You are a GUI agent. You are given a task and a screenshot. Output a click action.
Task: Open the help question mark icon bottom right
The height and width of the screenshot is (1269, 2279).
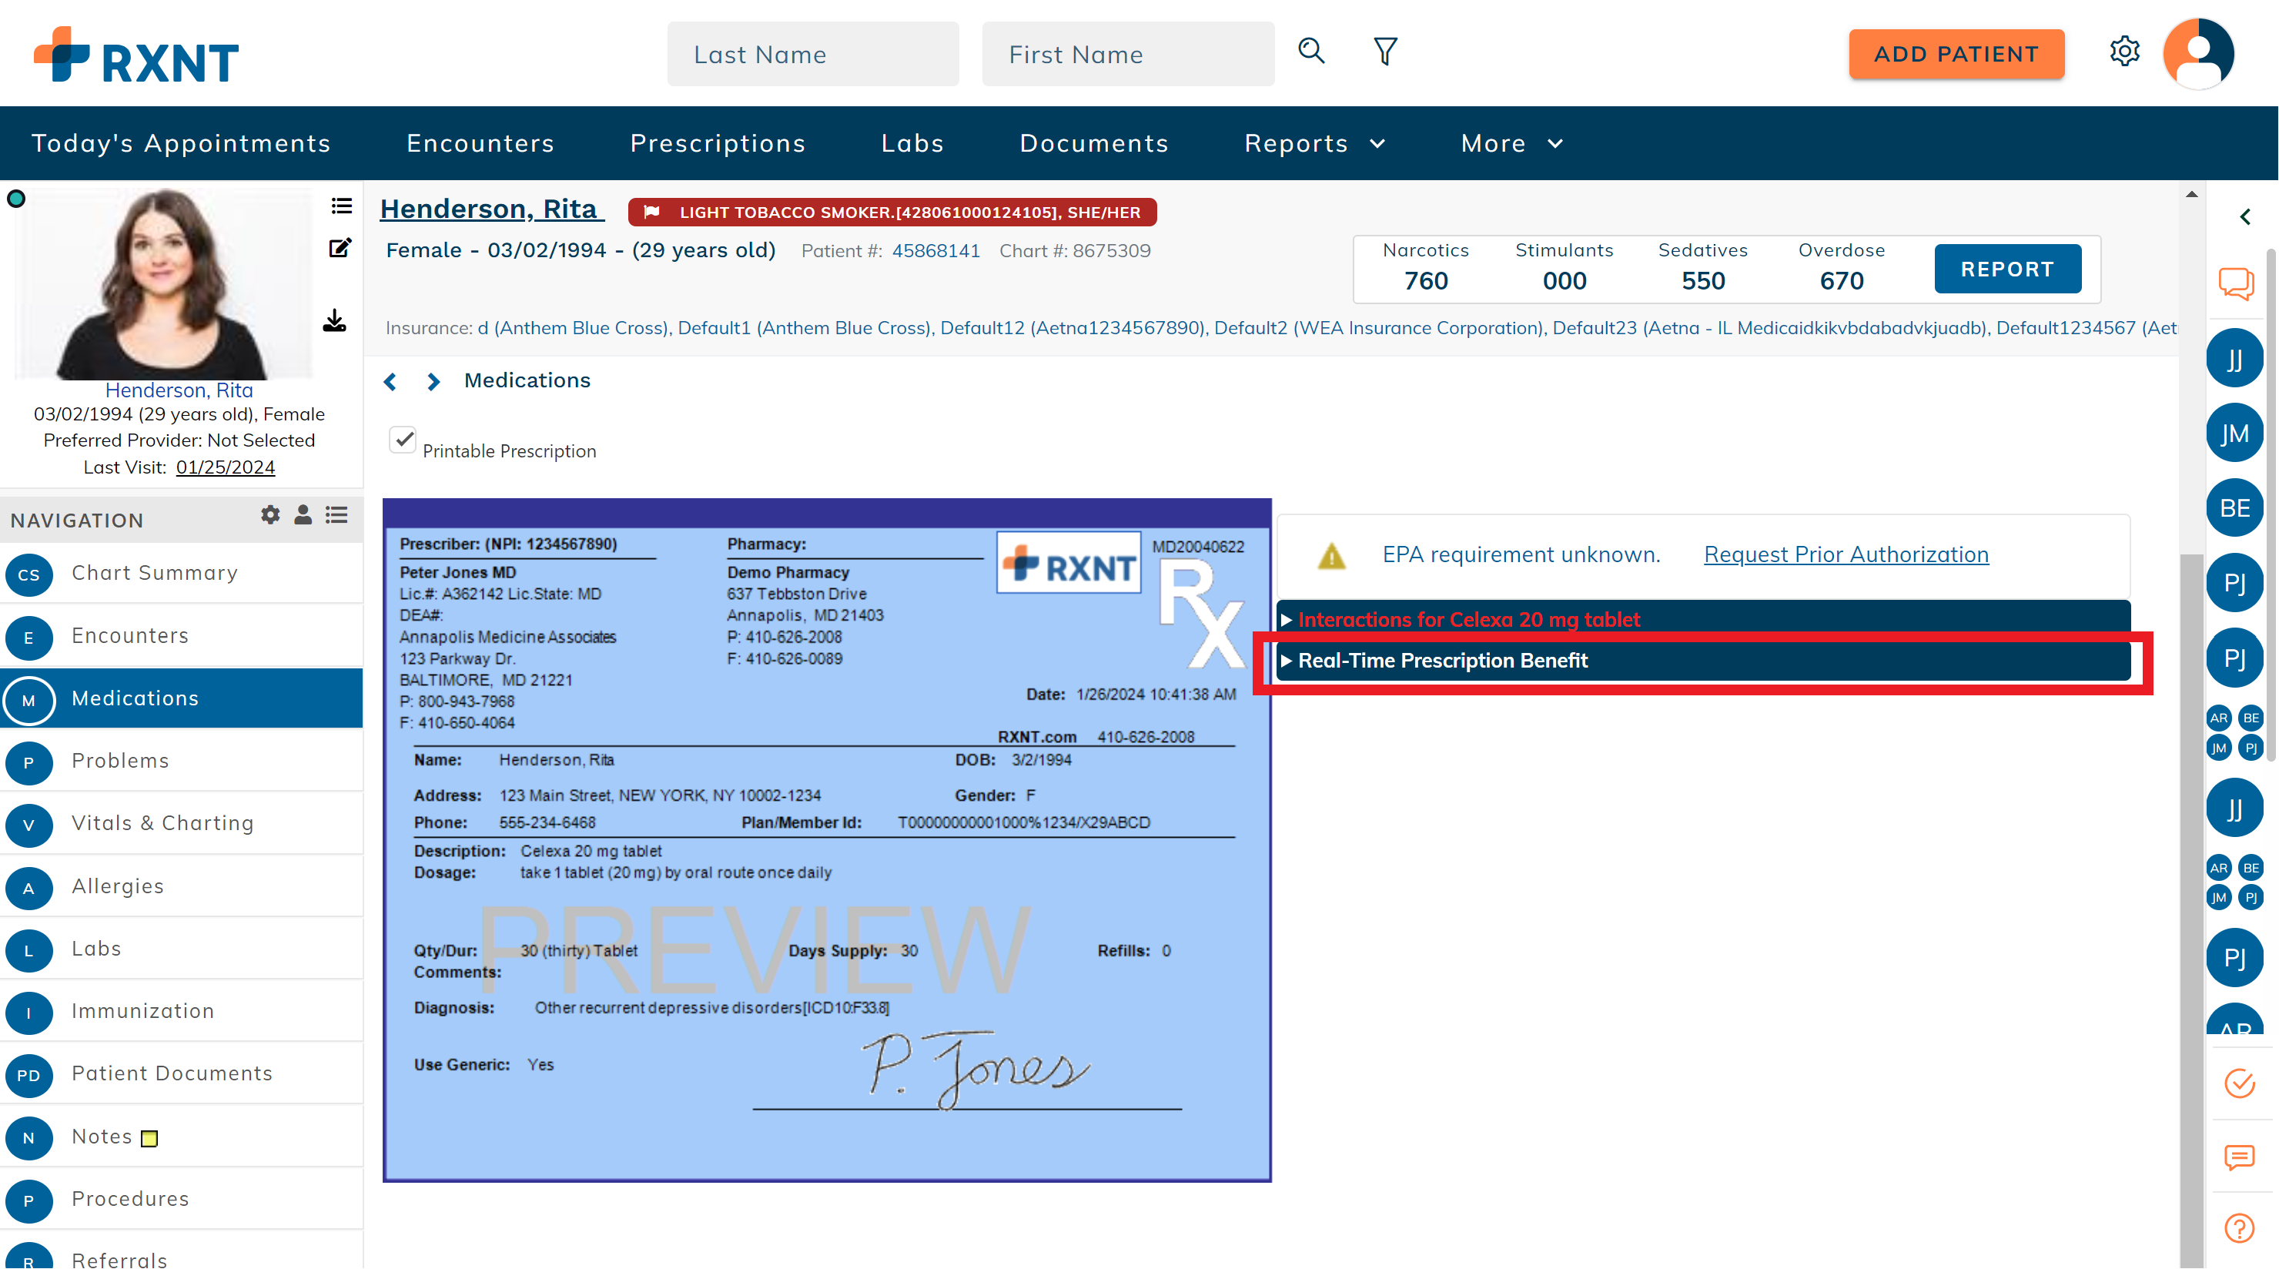tap(2239, 1228)
